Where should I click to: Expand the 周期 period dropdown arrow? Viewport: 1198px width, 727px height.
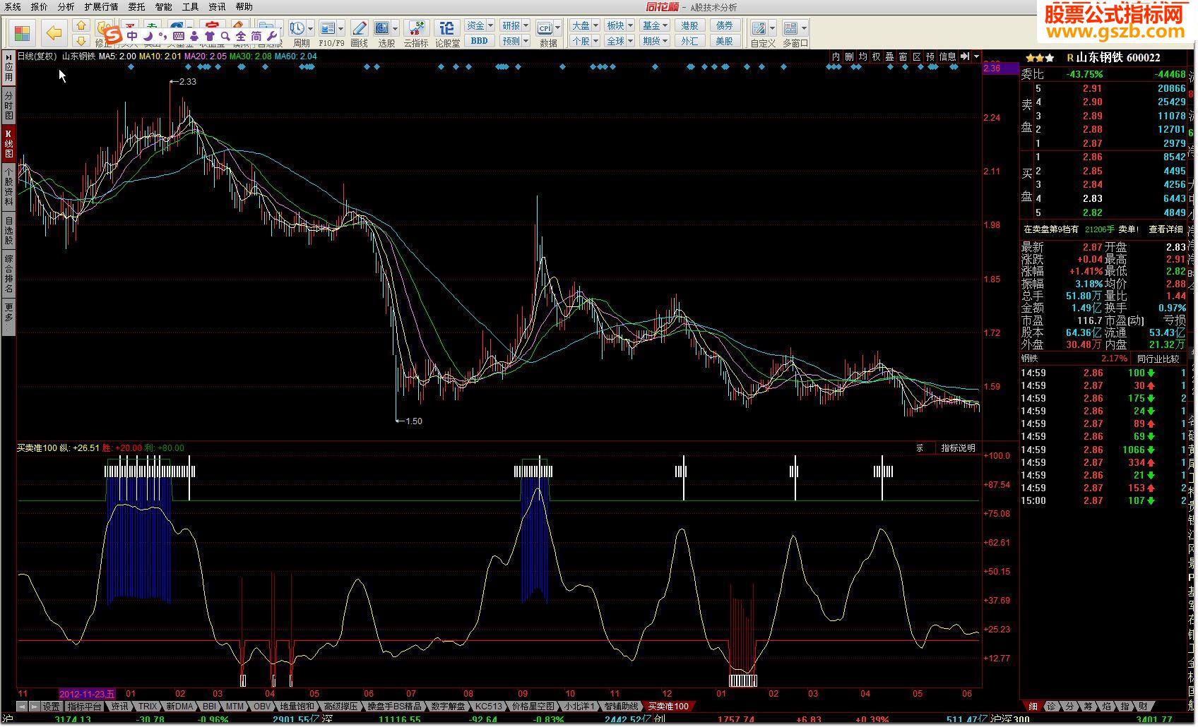coord(310,29)
